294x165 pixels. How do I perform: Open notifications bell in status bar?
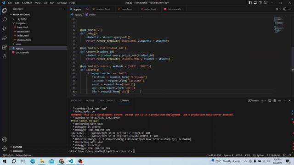pos(290,155)
